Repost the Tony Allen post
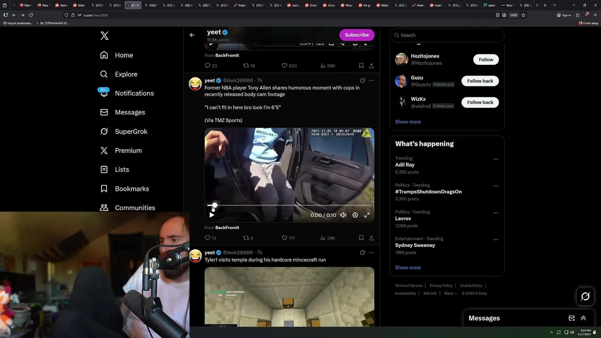This screenshot has width=601, height=338. [248, 238]
